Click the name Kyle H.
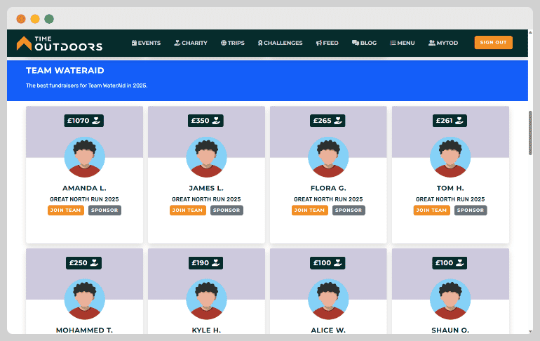 pyautogui.click(x=206, y=330)
